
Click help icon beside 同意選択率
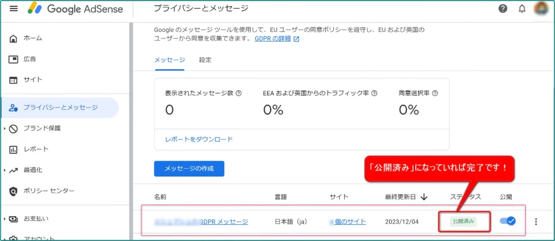click(x=435, y=93)
